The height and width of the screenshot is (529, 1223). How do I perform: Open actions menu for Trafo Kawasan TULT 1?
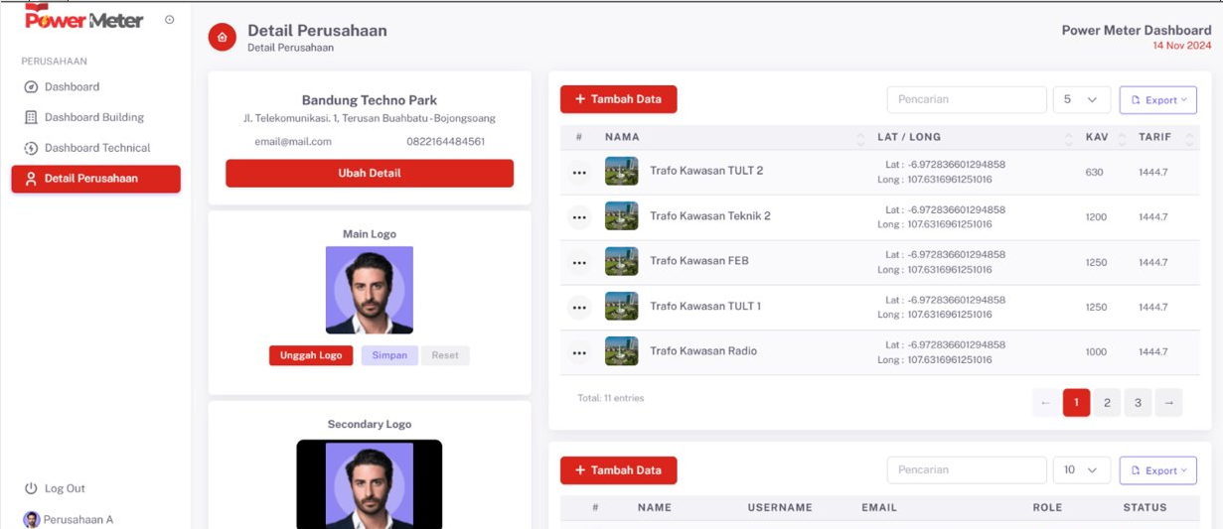click(x=579, y=308)
